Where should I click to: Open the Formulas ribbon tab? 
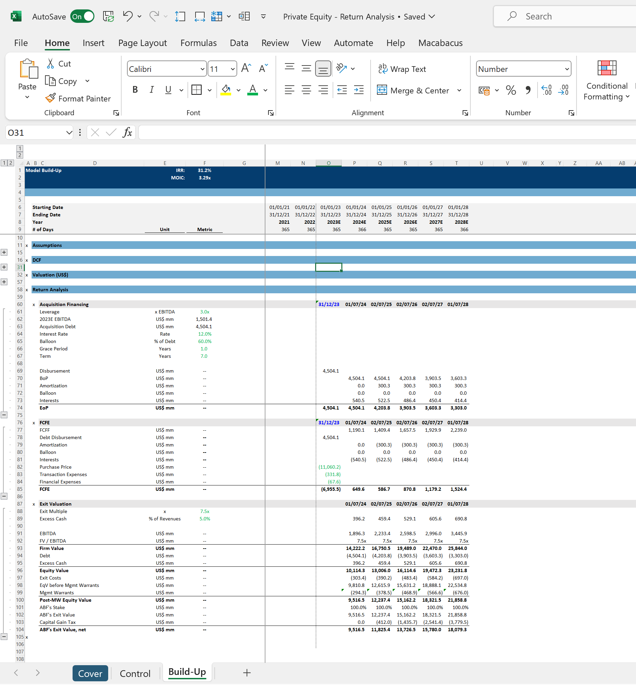tap(198, 43)
